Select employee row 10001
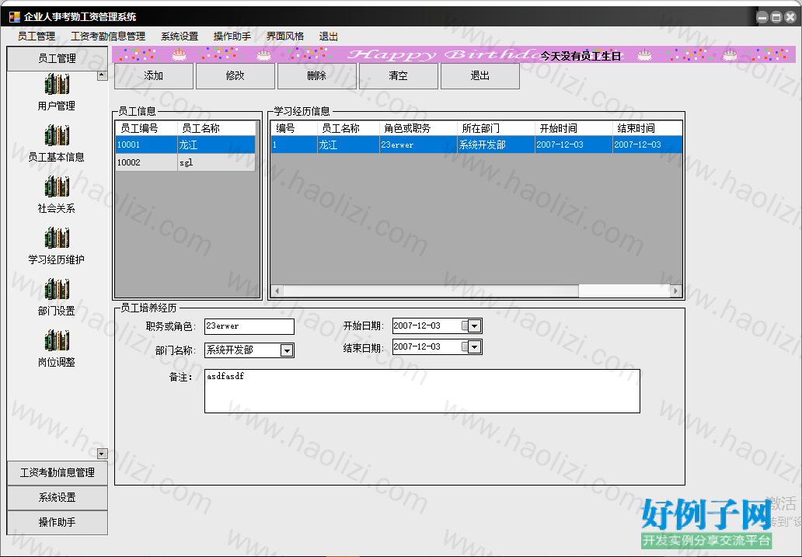This screenshot has width=802, height=557. pos(185,144)
